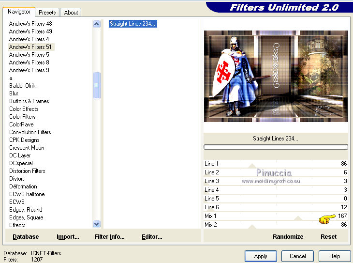Image resolution: width=353 pixels, height=263 pixels.
Task: Select Andrew's Filters 4 category
Action: pos(29,39)
